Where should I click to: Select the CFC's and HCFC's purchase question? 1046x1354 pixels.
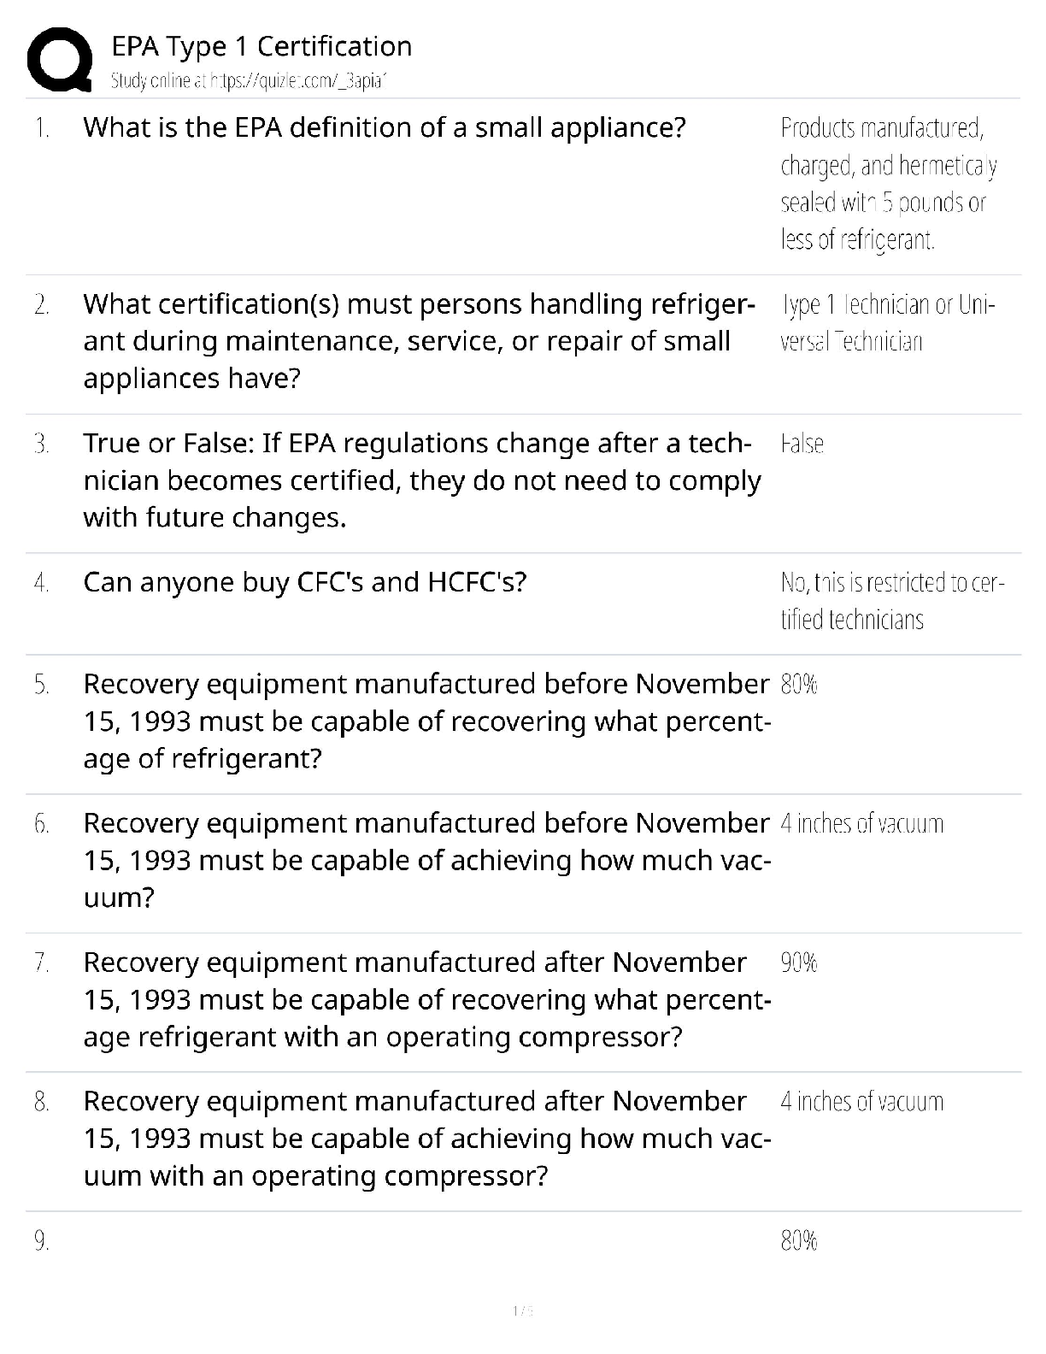304,582
